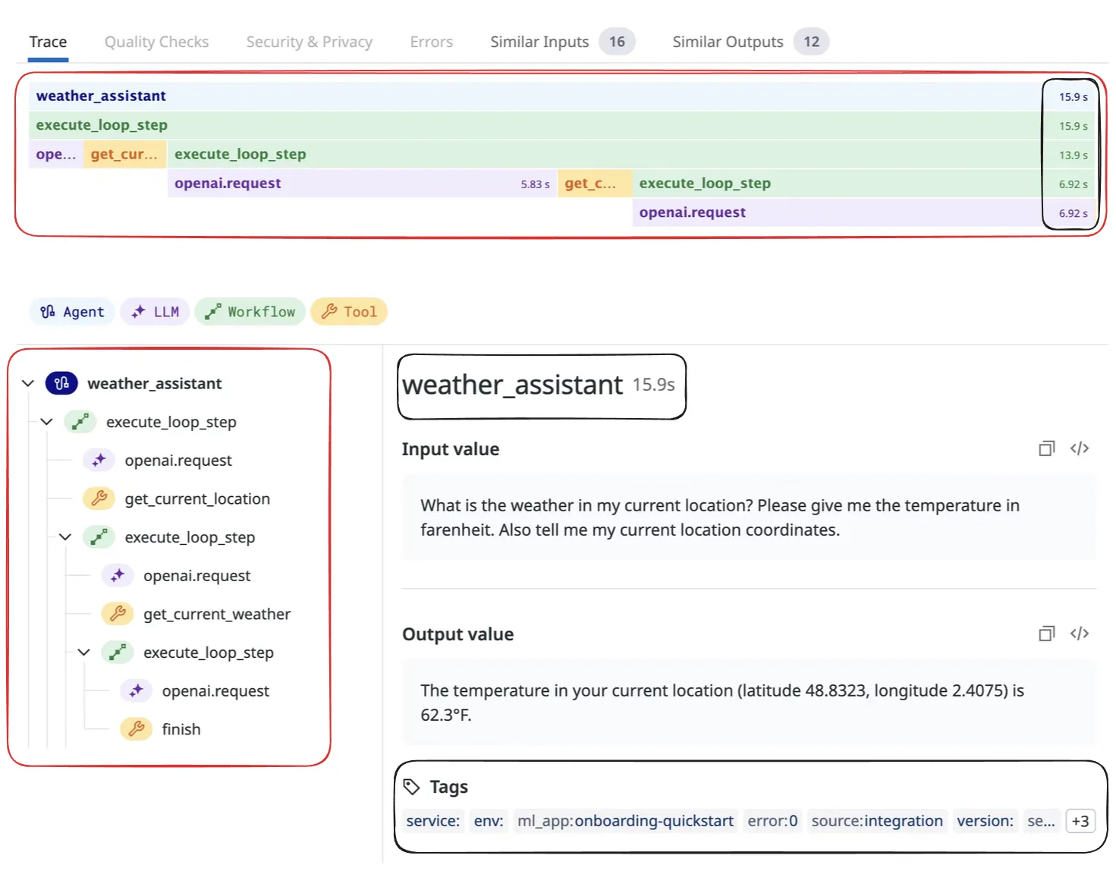Image resolution: width=1116 pixels, height=871 pixels.
Task: Click the service: tag
Action: (x=433, y=821)
